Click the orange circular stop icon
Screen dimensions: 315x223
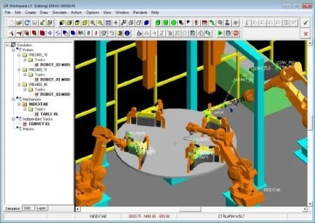236,33
